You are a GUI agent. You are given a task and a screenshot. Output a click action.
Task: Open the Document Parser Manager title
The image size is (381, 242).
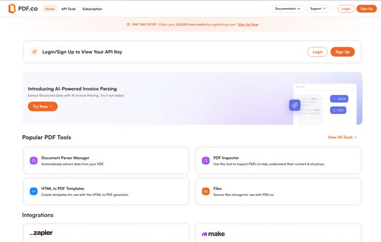pyautogui.click(x=65, y=158)
